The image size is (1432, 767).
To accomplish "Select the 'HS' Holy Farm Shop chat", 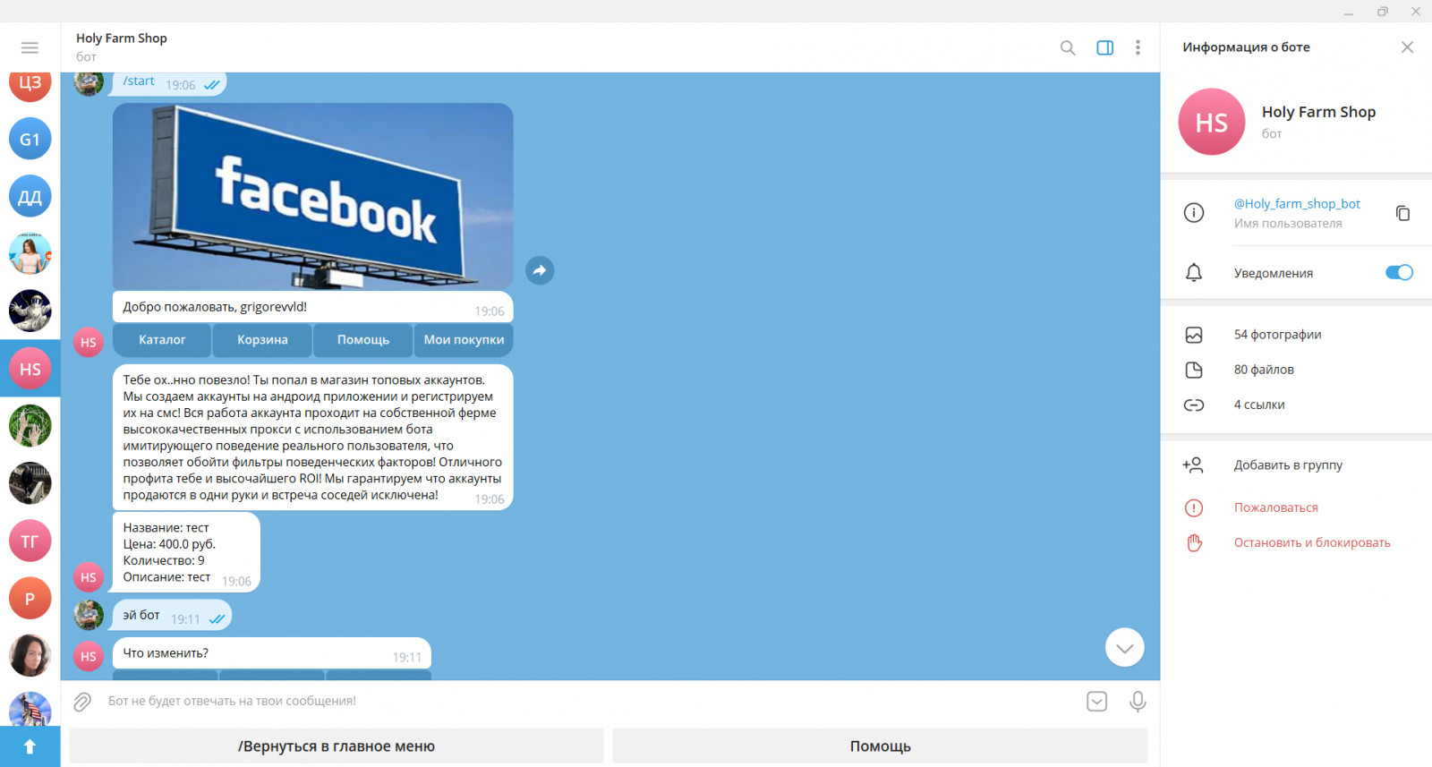I will tap(30, 369).
